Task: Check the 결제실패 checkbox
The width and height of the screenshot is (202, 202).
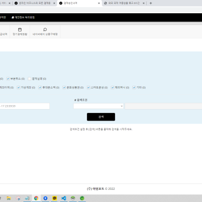Action: (x=29, y=79)
